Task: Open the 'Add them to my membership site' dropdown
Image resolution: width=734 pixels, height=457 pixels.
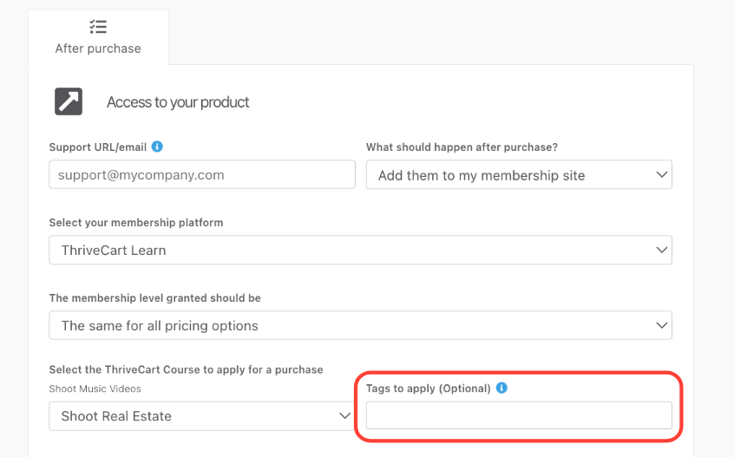Action: point(519,174)
